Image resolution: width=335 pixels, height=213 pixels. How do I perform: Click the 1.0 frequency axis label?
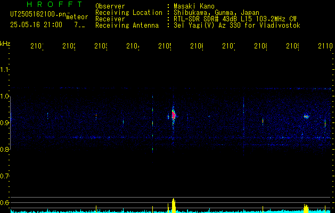4,96
